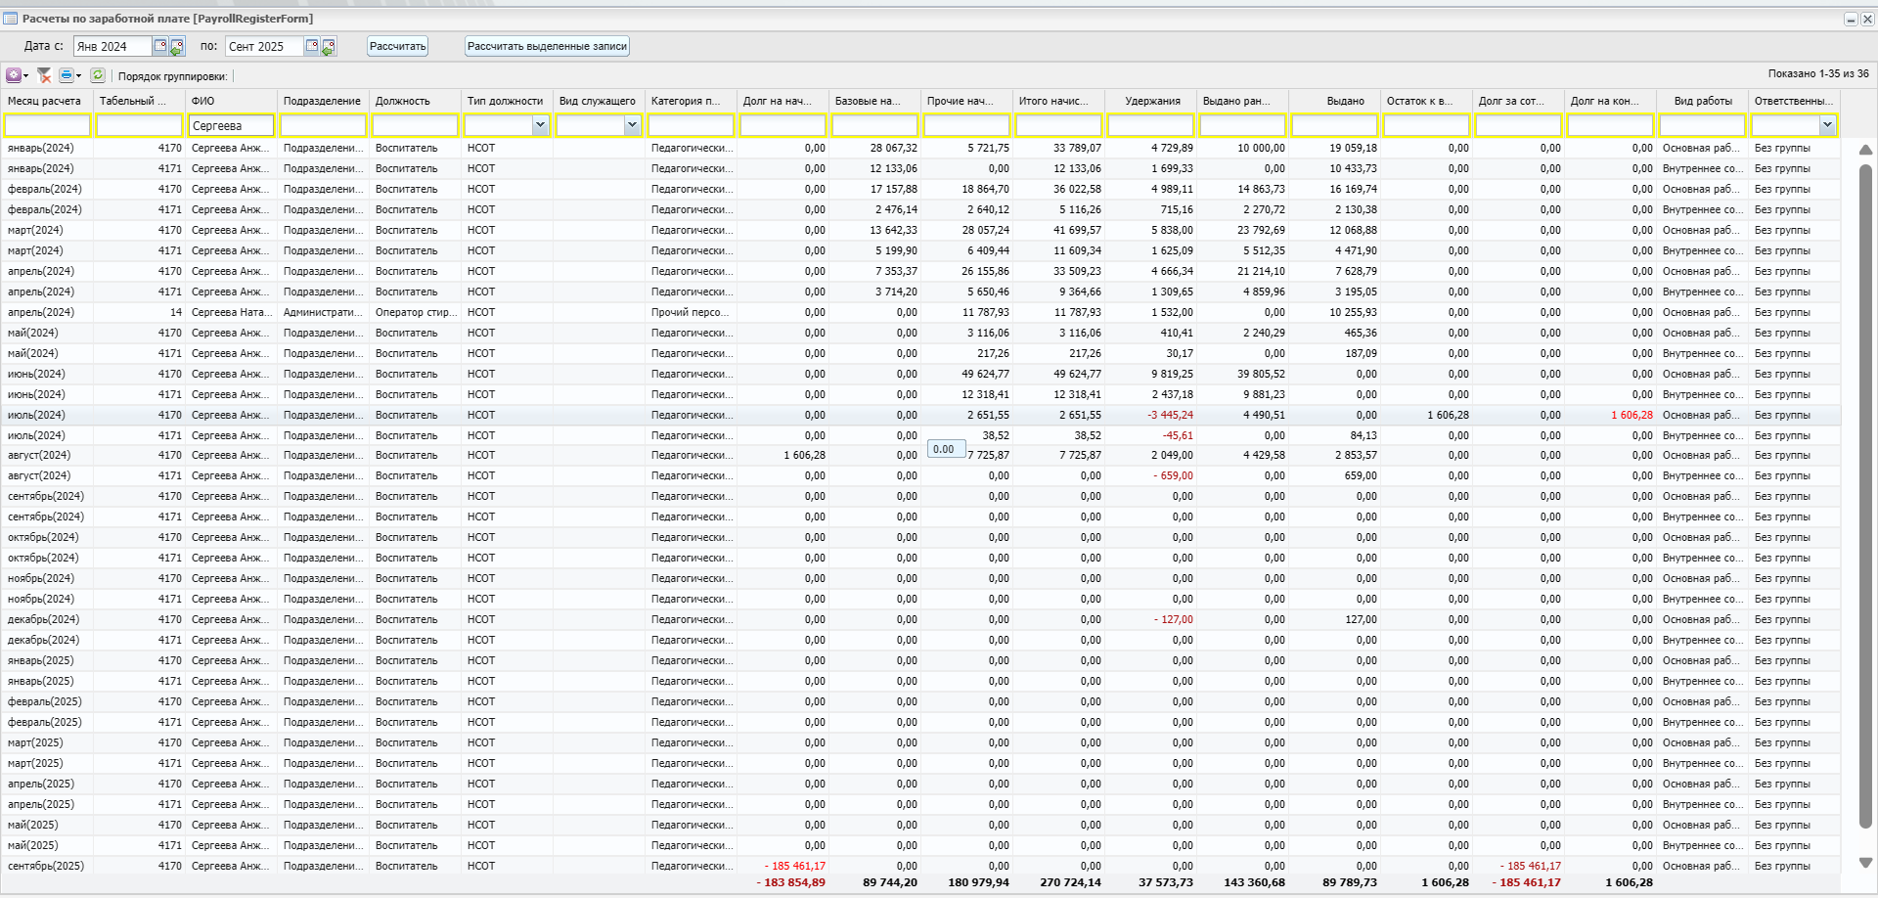Click the Остаток к в... column header
The image size is (1878, 898).
(x=1426, y=101)
